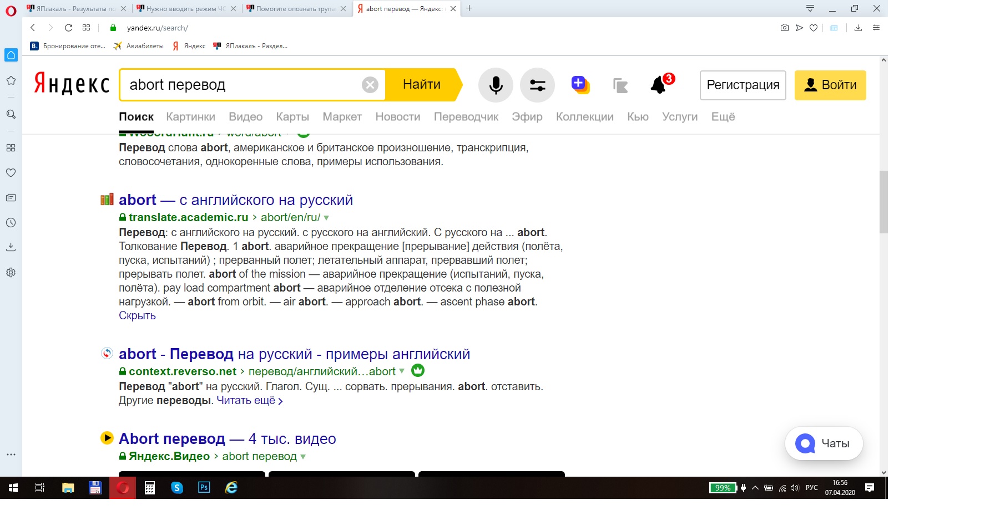The width and height of the screenshot is (1000, 531).
Task: Switch the РУС input language indicator
Action: pyautogui.click(x=812, y=488)
